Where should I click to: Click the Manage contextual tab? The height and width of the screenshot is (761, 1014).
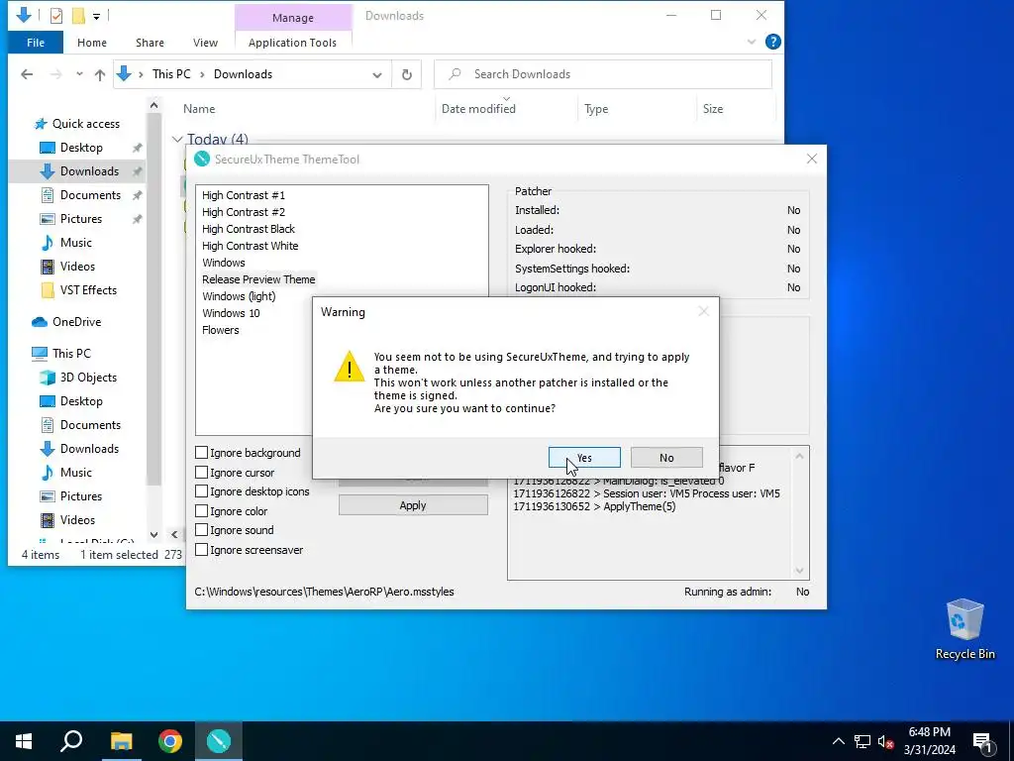coord(293,18)
